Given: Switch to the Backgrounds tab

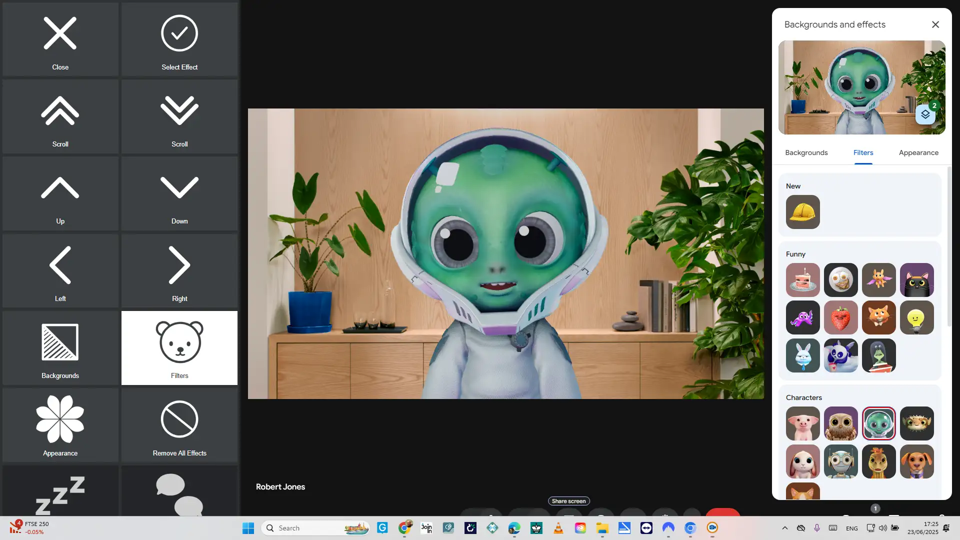Looking at the screenshot, I should 806,152.
